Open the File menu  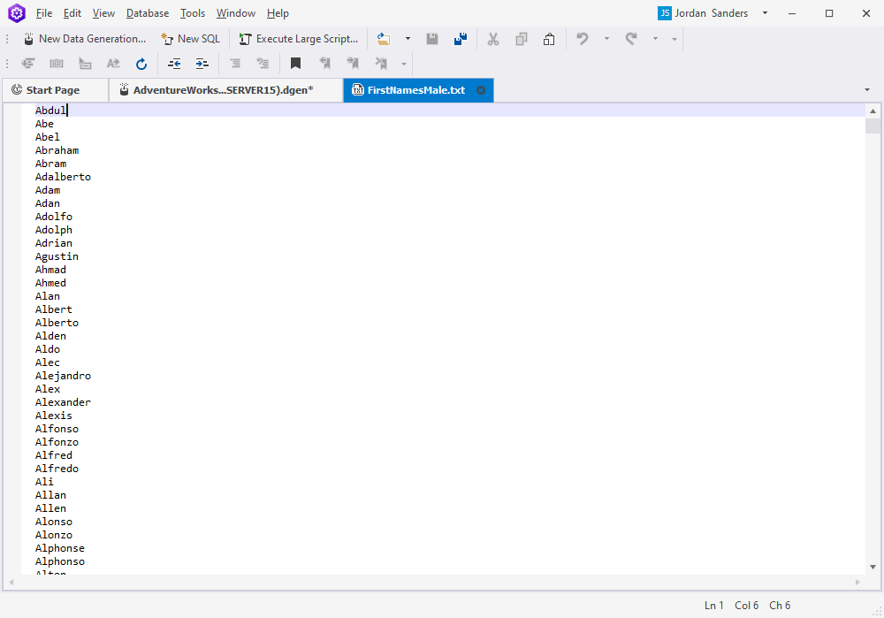pyautogui.click(x=44, y=13)
